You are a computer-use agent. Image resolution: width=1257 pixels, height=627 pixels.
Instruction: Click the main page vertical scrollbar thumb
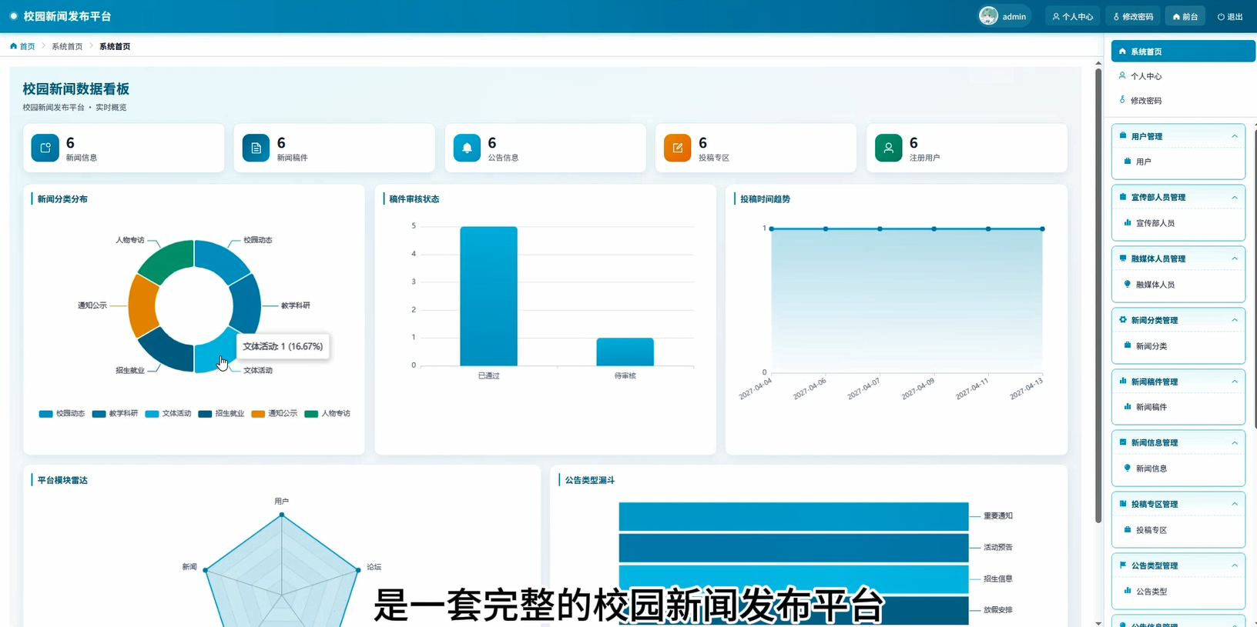tap(1098, 295)
